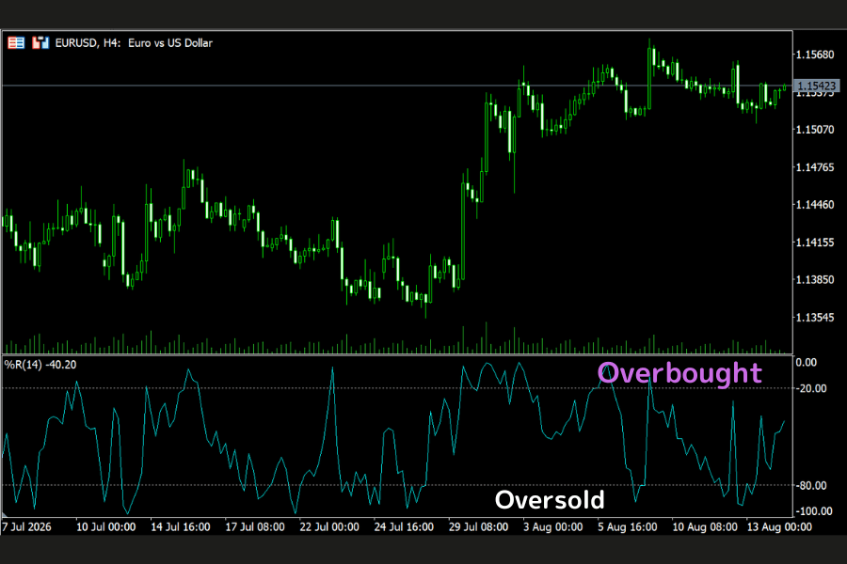Click the current price label 1.15423
Viewport: 847px width, 564px height.
coord(816,86)
